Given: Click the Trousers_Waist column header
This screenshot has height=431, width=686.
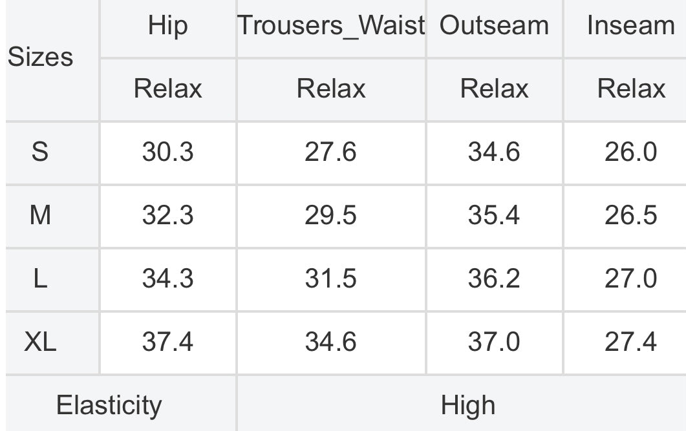Looking at the screenshot, I should coord(331,25).
